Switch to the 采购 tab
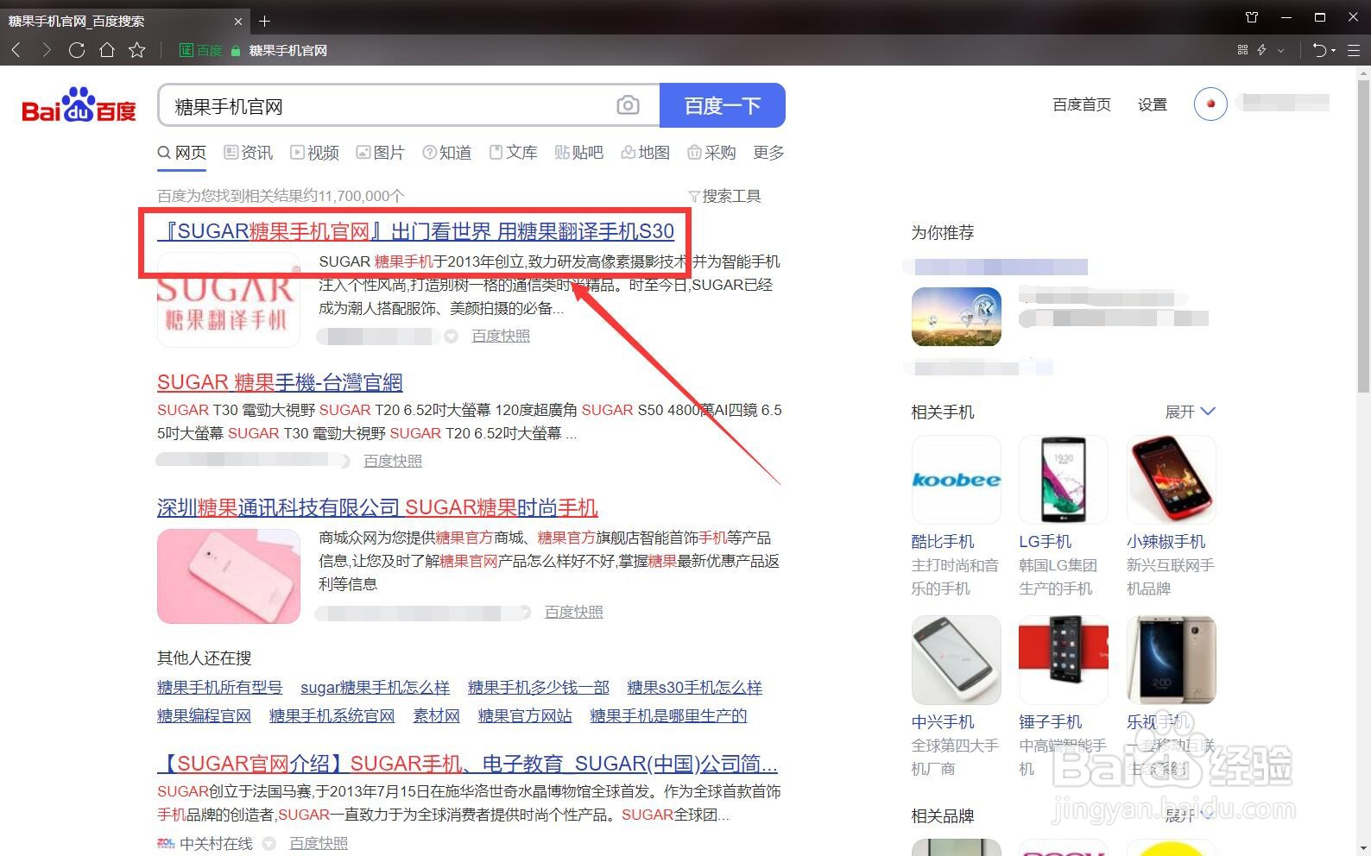 coord(712,153)
